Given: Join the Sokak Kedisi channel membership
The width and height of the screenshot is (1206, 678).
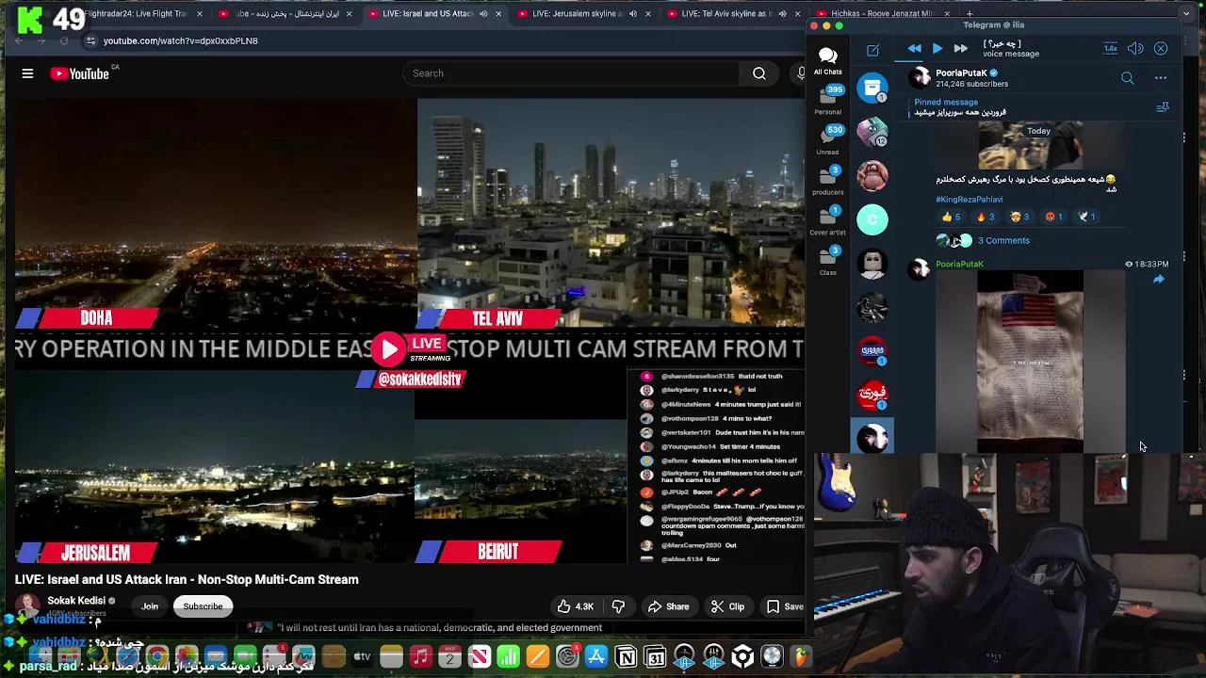Looking at the screenshot, I should [x=150, y=606].
